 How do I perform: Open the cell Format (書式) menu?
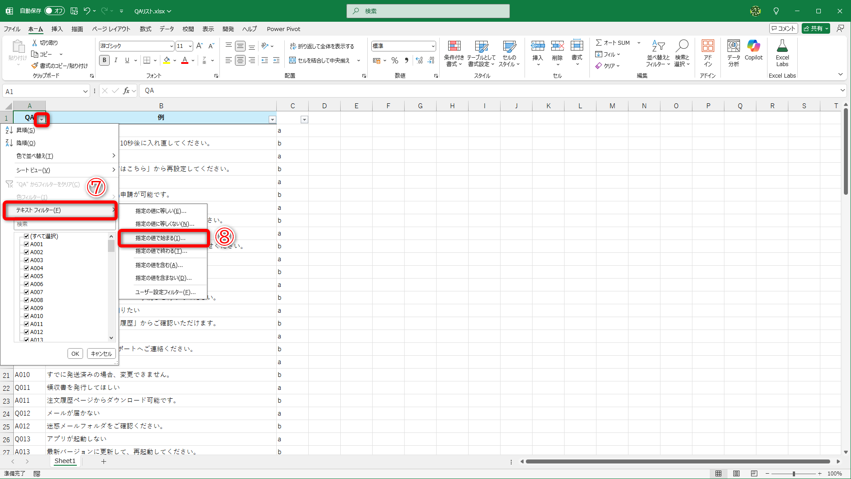(x=577, y=52)
